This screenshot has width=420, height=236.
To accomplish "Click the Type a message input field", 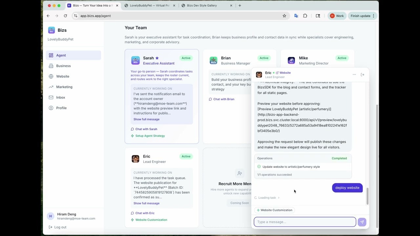I will [305, 222].
